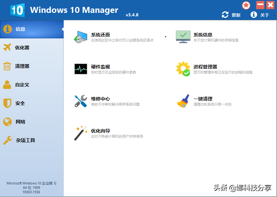The height and width of the screenshot is (197, 277).
Task: Open the 系统还原 title link
Action: click(x=100, y=35)
